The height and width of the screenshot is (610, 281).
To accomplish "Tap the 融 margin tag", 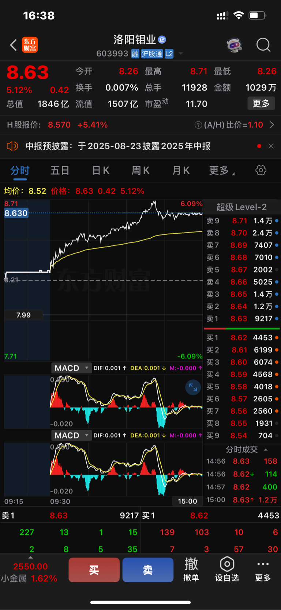I will [135, 54].
